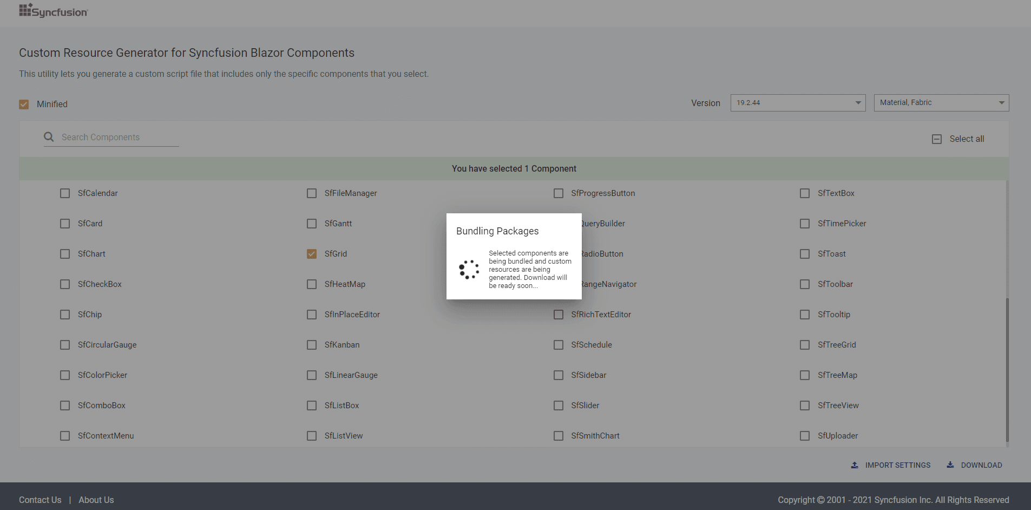Click the SfTreeMap label
This screenshot has height=510, width=1031.
coord(837,375)
